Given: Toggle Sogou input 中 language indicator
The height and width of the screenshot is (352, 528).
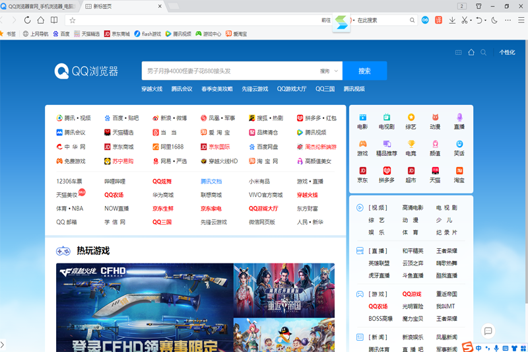Looking at the screenshot, I should [478, 348].
